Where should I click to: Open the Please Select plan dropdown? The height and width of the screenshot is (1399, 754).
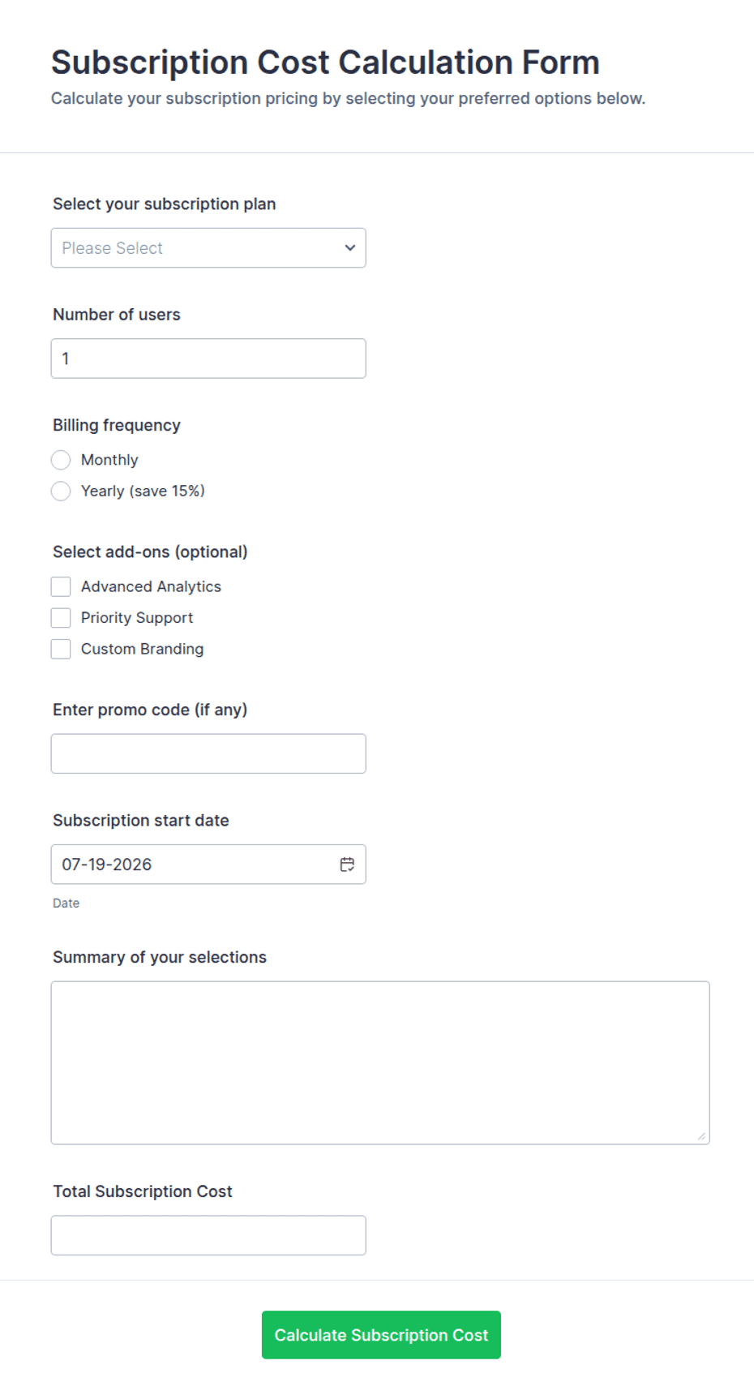(208, 248)
